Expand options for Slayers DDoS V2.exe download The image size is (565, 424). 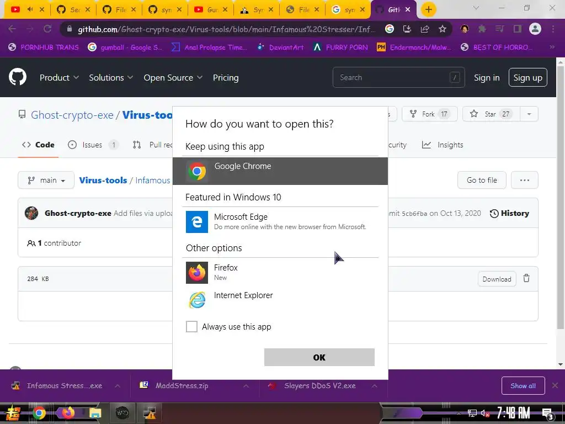click(375, 386)
